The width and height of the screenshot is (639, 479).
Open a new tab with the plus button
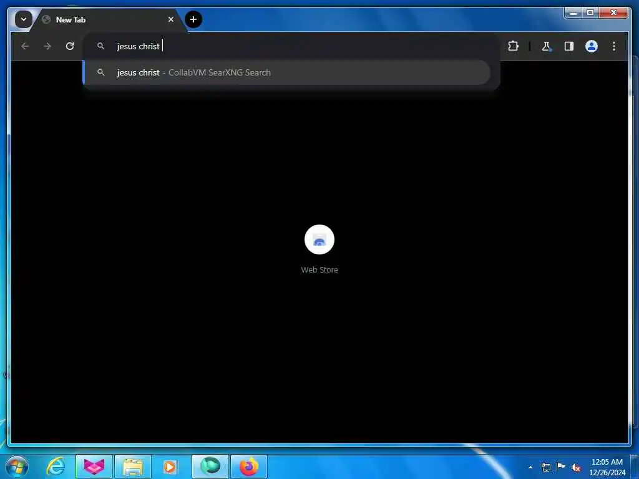coord(193,19)
